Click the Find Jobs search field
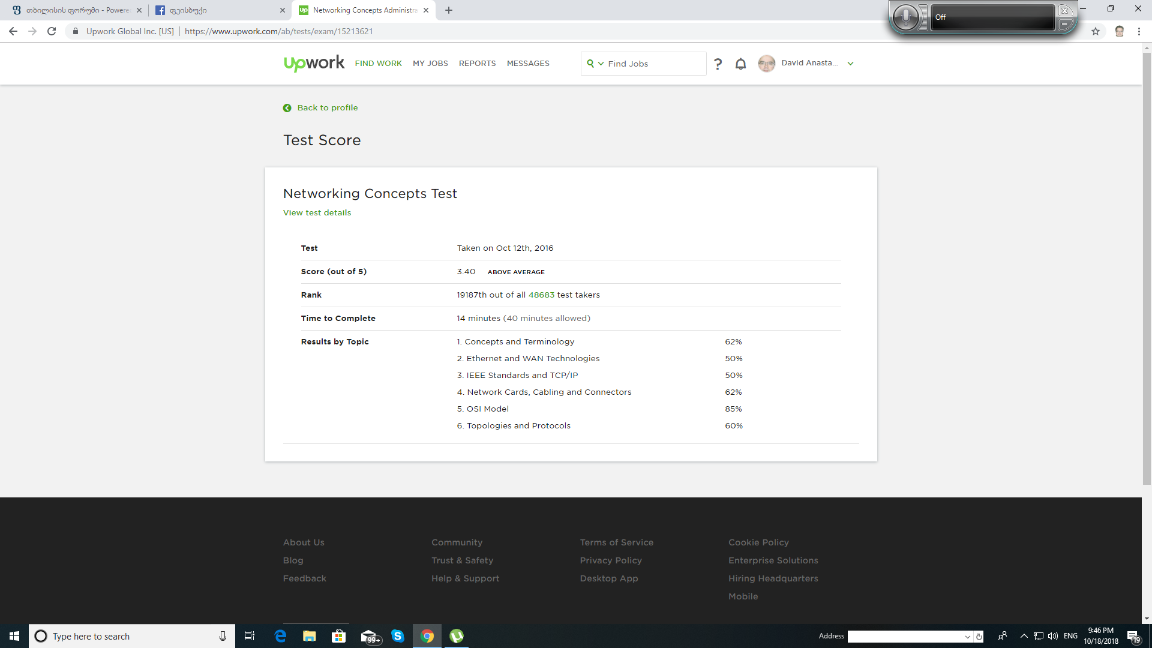 point(654,64)
